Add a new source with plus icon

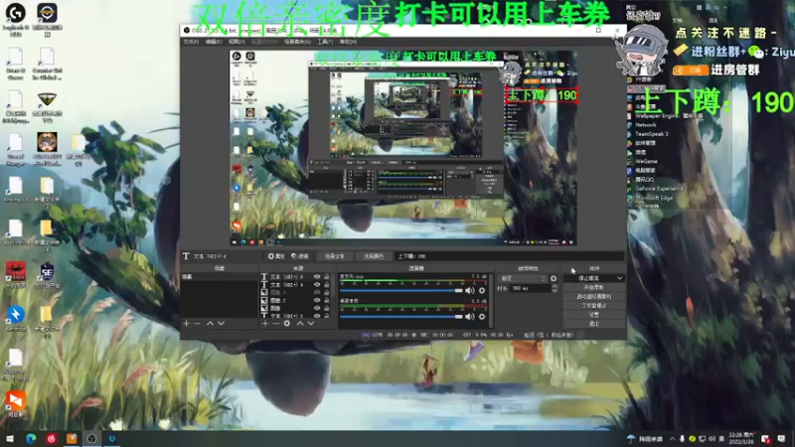coord(264,324)
